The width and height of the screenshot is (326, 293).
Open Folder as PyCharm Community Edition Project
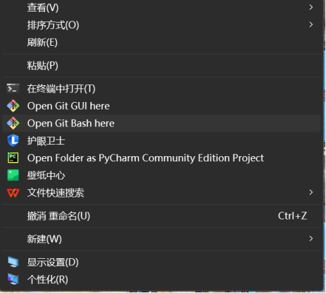pyautogui.click(x=162, y=158)
